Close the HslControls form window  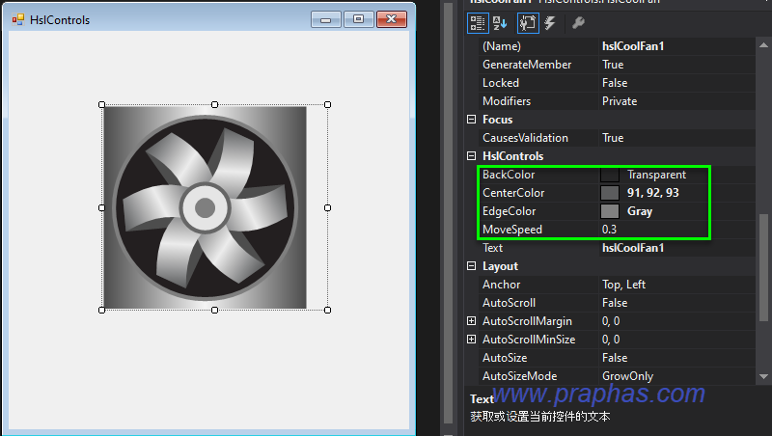pos(392,19)
